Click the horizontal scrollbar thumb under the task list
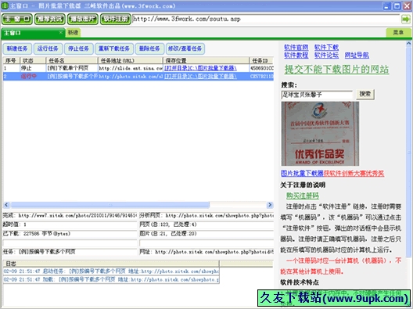The height and width of the screenshot is (309, 413). click(x=110, y=205)
